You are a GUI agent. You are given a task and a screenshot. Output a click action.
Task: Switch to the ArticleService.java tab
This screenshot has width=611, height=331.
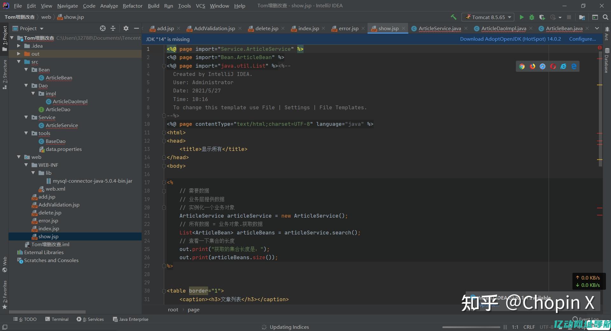click(439, 28)
